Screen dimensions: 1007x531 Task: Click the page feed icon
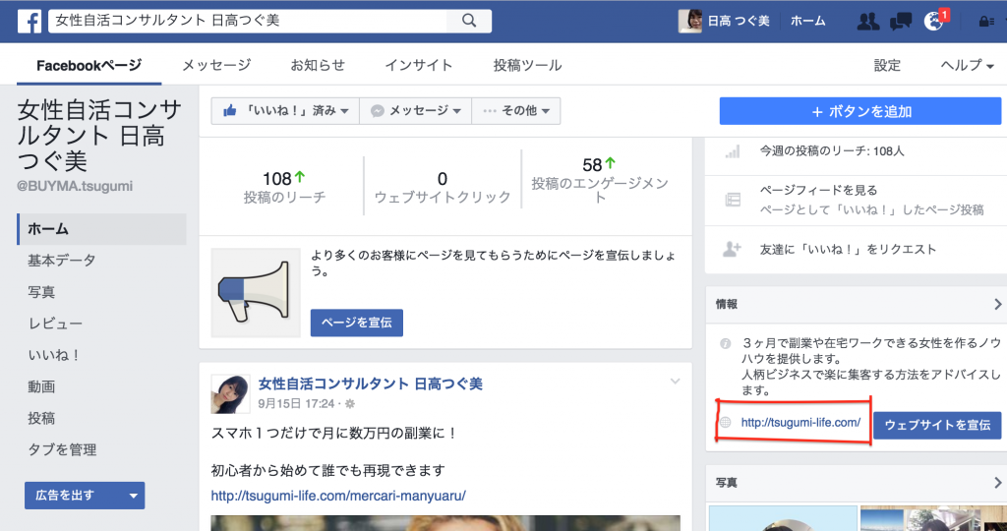coord(732,200)
